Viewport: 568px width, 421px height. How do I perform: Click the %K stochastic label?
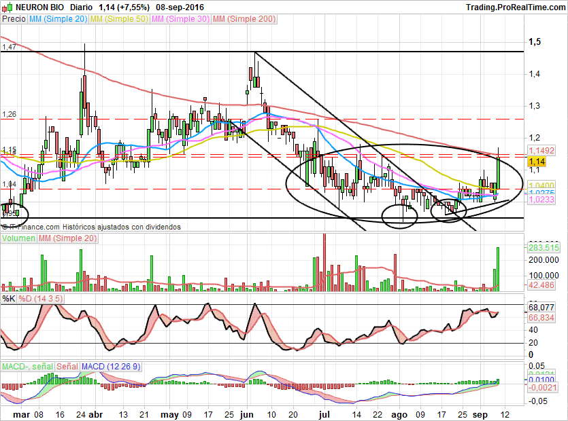[8, 299]
